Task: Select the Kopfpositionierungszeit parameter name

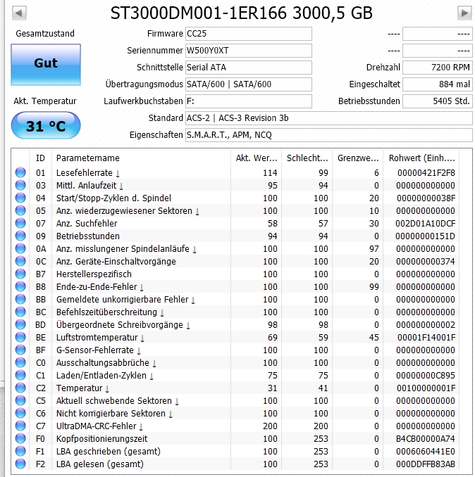Action: [101, 439]
